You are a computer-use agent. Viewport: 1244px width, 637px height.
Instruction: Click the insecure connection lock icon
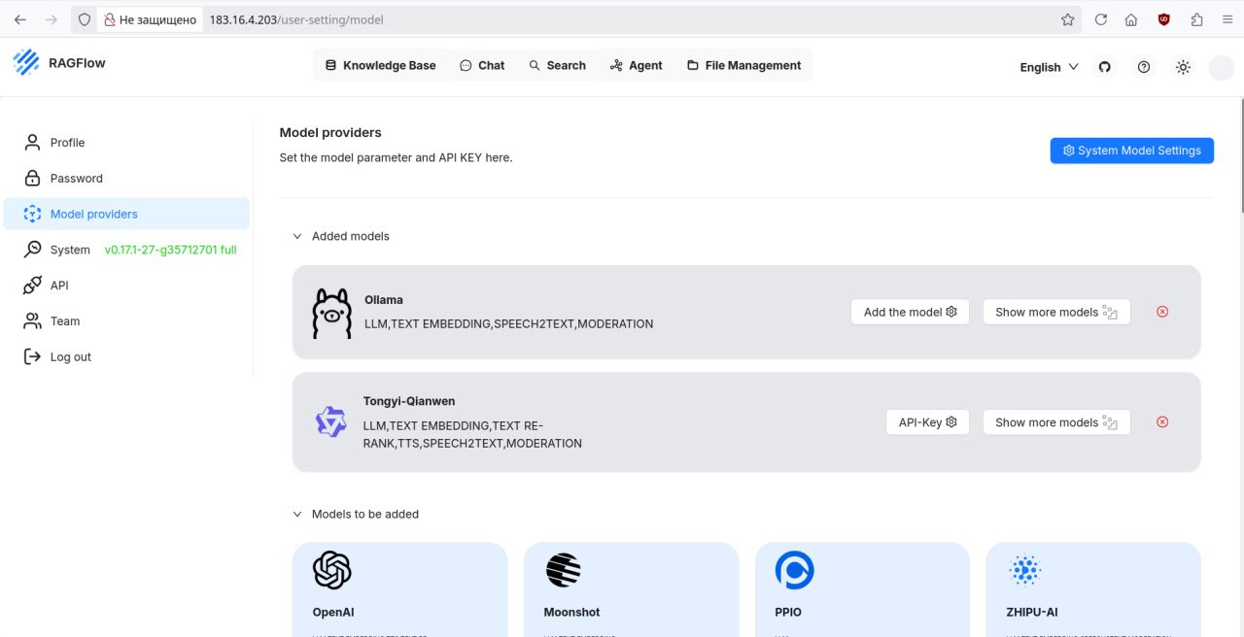(x=108, y=19)
